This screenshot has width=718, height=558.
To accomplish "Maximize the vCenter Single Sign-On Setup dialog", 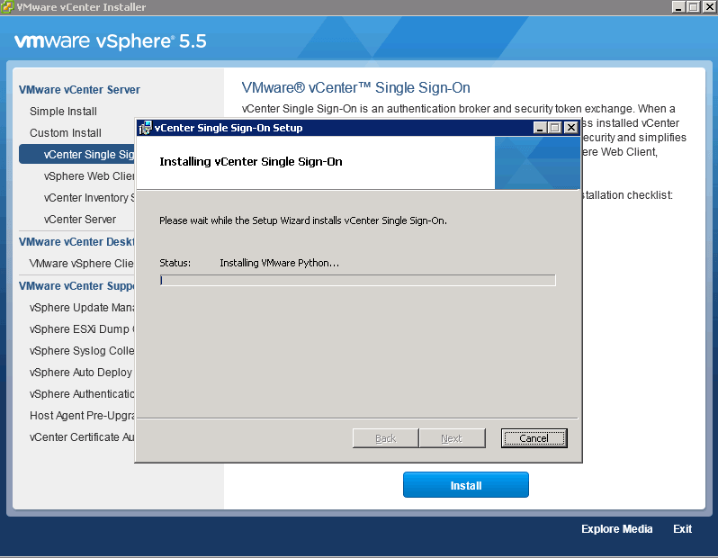I will pyautogui.click(x=555, y=128).
